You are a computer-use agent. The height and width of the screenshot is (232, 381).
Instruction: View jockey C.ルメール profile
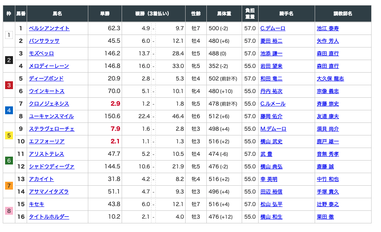point(273,104)
